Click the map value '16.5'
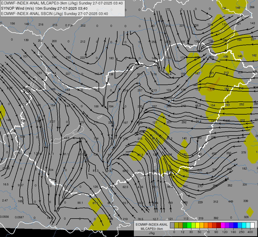The image size is (258, 237). coord(6,184)
